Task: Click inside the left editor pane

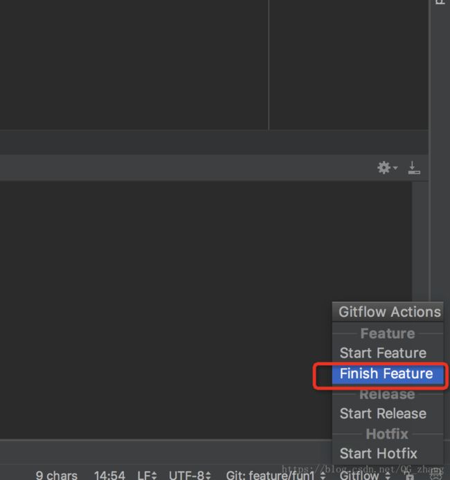Action: 134,65
